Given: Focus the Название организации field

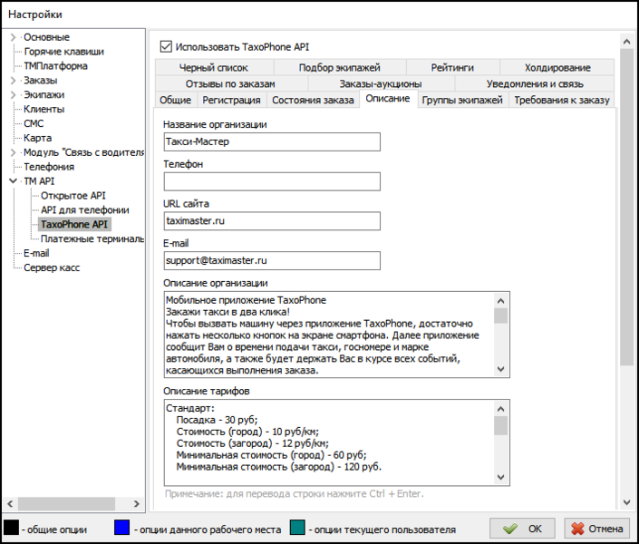Looking at the screenshot, I should pyautogui.click(x=271, y=142).
